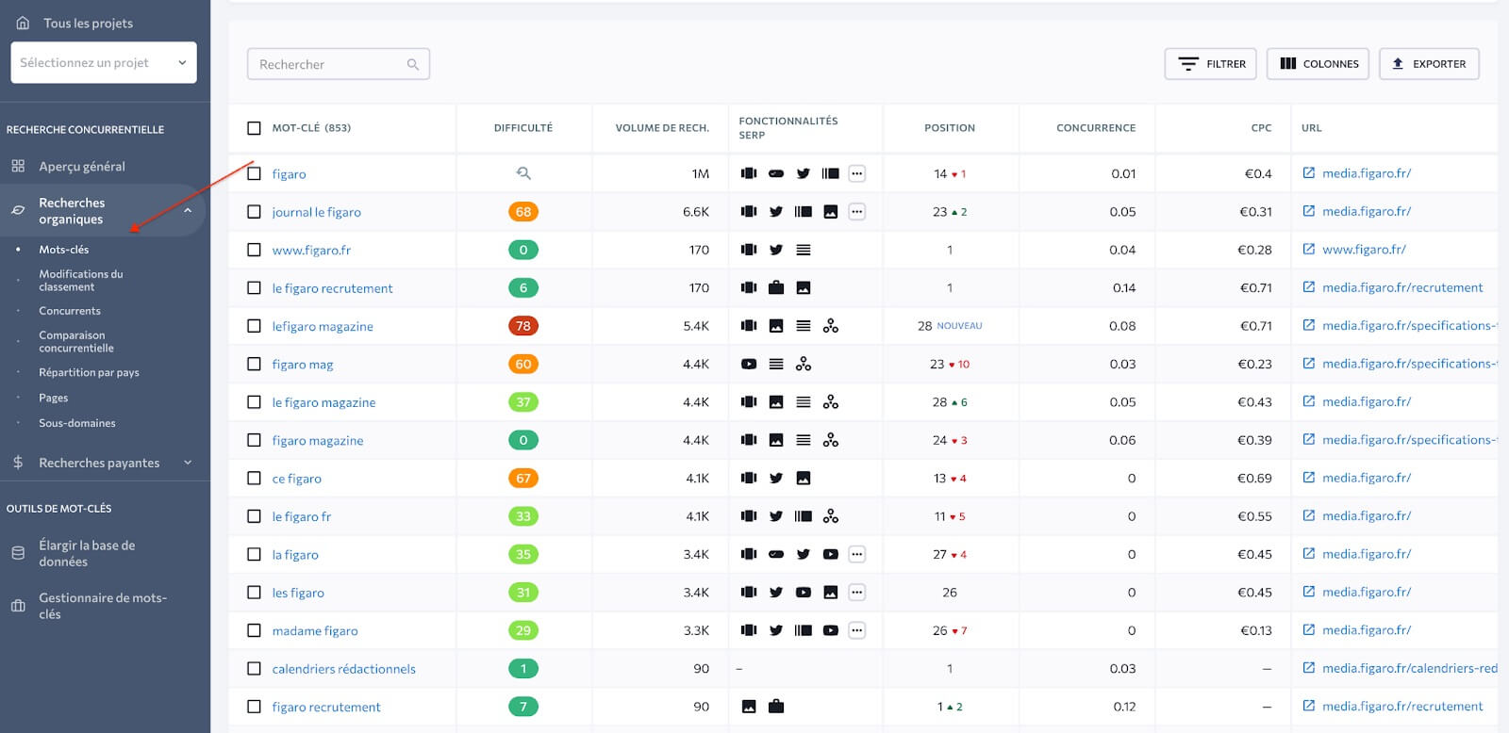Open more SERP features in figaro row
The image size is (1509, 733).
(856, 173)
